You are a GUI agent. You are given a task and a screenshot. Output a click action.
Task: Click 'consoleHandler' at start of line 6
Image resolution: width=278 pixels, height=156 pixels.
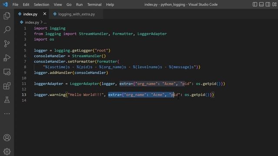[50, 56]
